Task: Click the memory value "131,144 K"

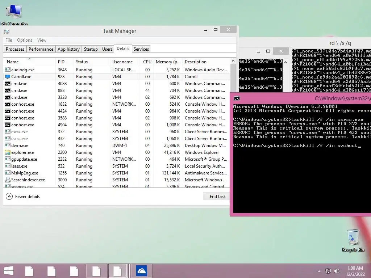Action: [x=171, y=173]
